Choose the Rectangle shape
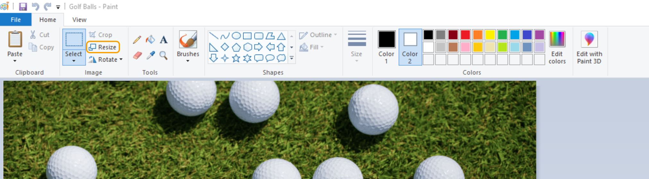Viewport: 649px width, 179px height. [247, 36]
